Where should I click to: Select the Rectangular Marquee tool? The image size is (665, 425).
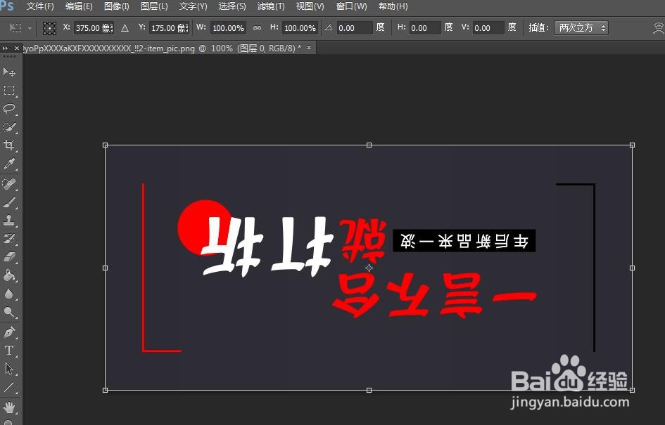click(x=9, y=90)
